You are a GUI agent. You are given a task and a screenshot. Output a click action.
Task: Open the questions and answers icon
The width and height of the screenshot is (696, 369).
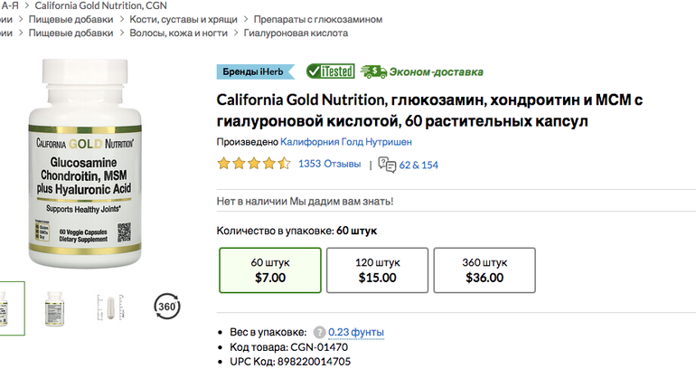pos(388,165)
